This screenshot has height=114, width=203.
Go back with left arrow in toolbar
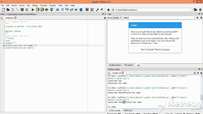click(x=108, y=10)
